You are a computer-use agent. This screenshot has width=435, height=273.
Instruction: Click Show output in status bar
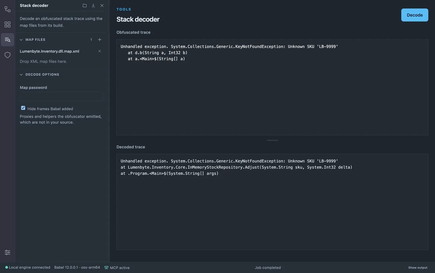[418, 268]
